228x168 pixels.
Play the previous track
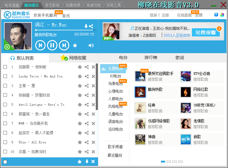pyautogui.click(x=40, y=45)
